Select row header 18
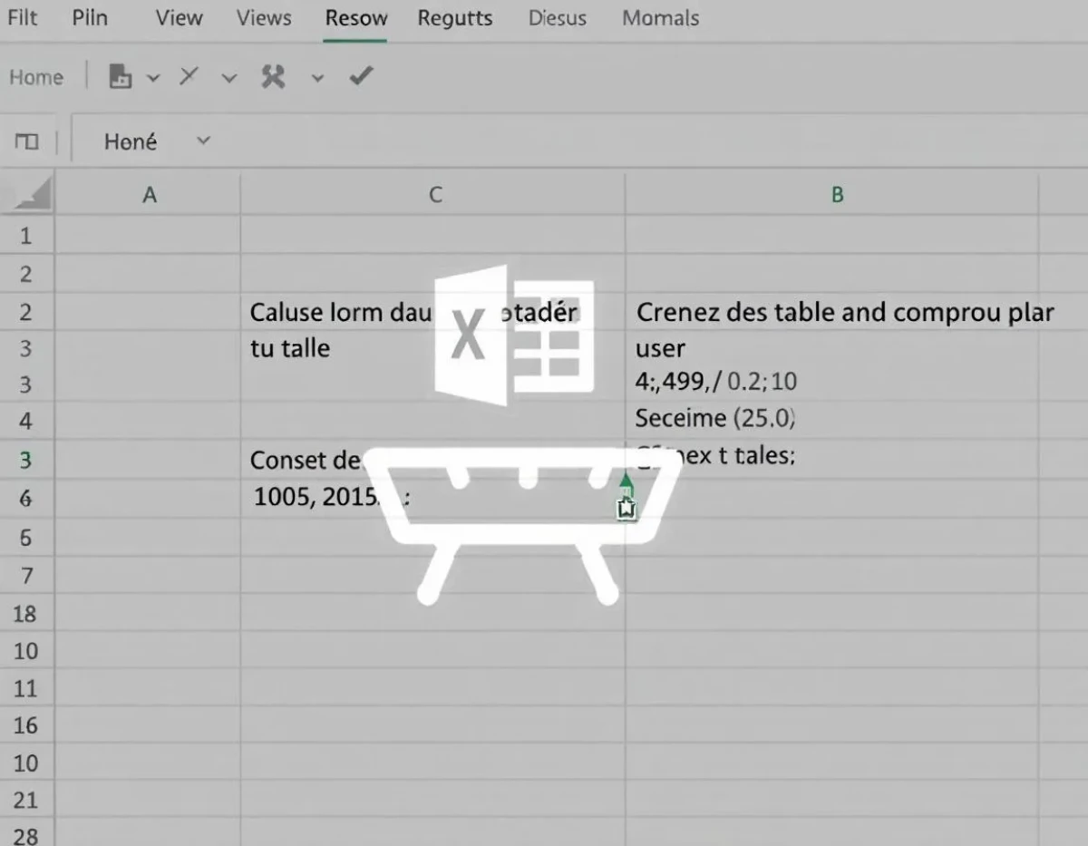 click(25, 614)
